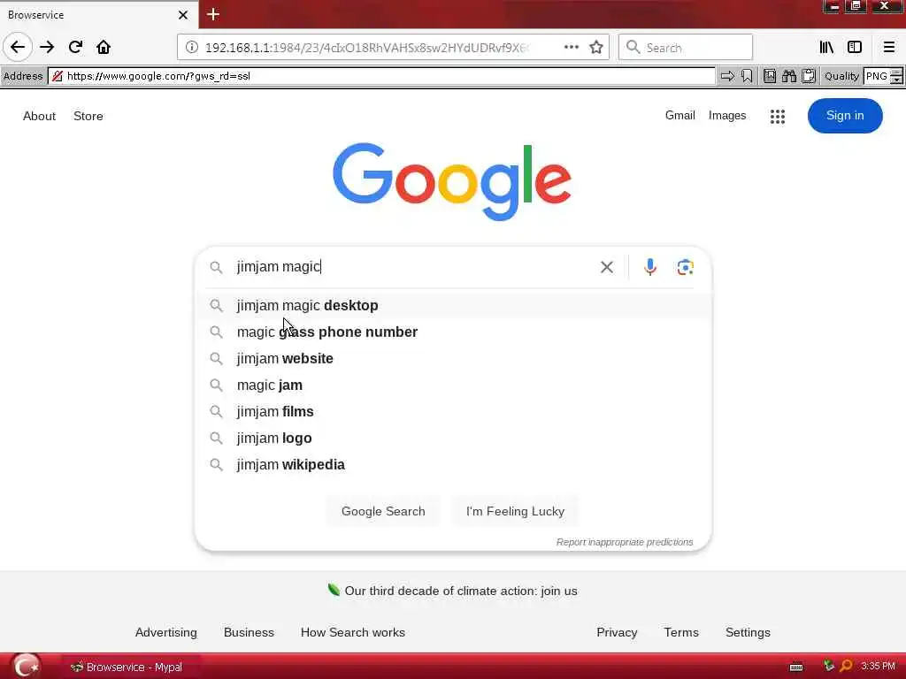Open the climate action join us link
The height and width of the screenshot is (679, 906).
click(460, 591)
